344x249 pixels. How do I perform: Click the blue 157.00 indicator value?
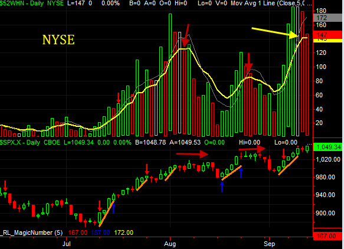tap(101, 232)
